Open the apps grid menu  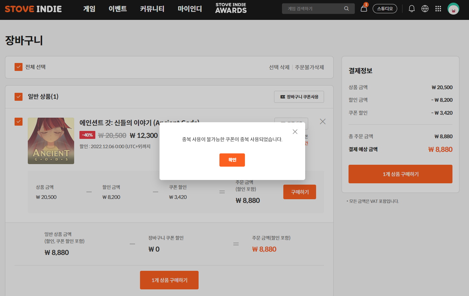[438, 9]
